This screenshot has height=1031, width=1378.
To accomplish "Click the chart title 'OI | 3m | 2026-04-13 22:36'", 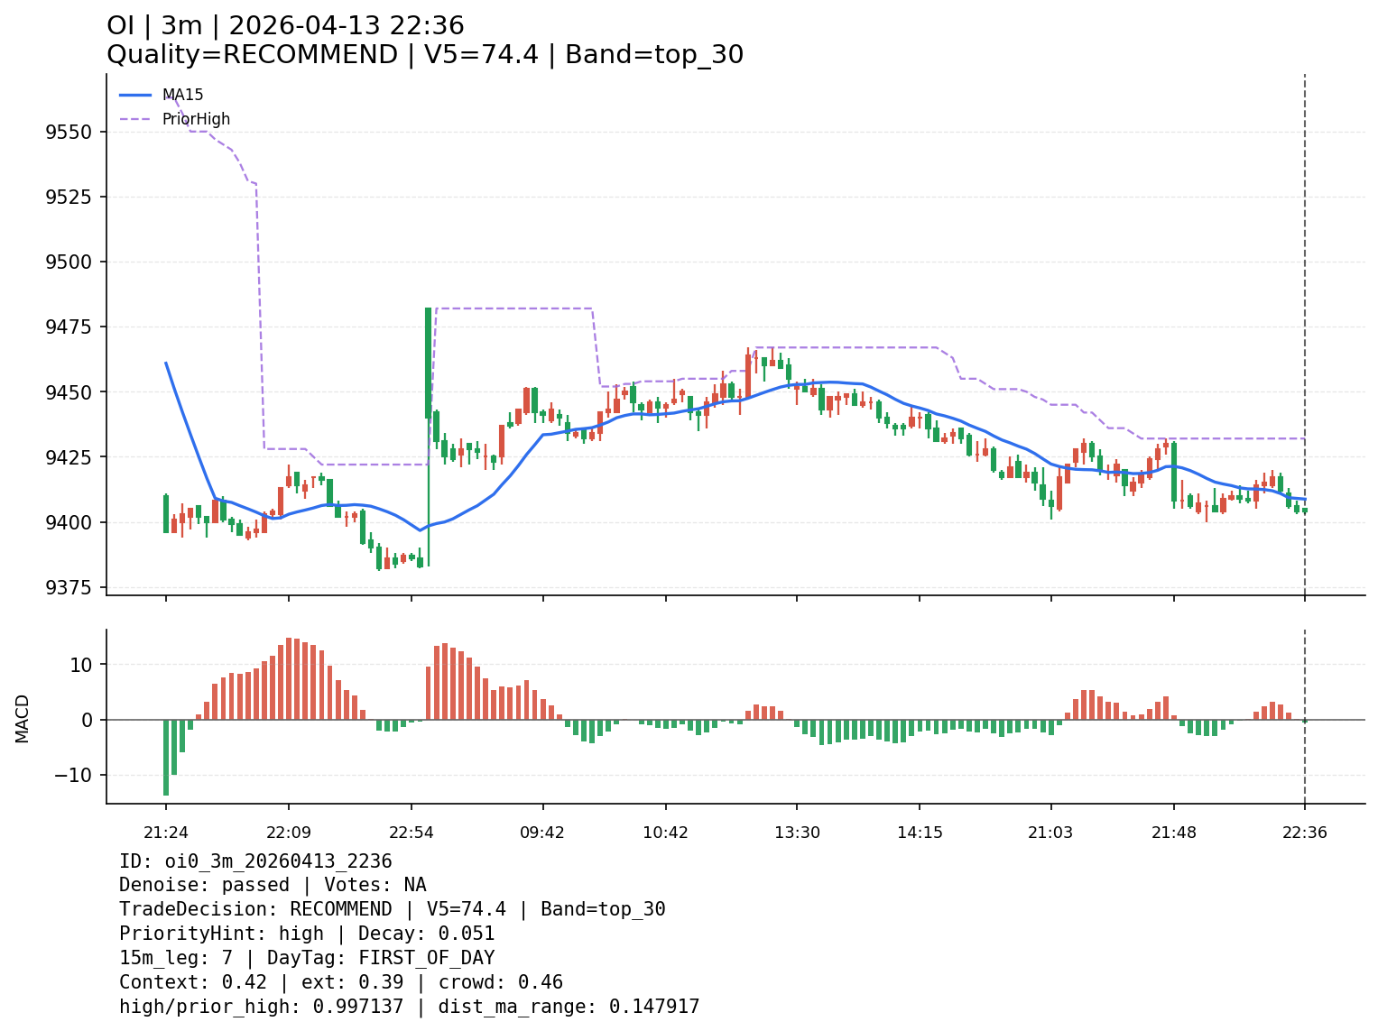I will [x=285, y=26].
